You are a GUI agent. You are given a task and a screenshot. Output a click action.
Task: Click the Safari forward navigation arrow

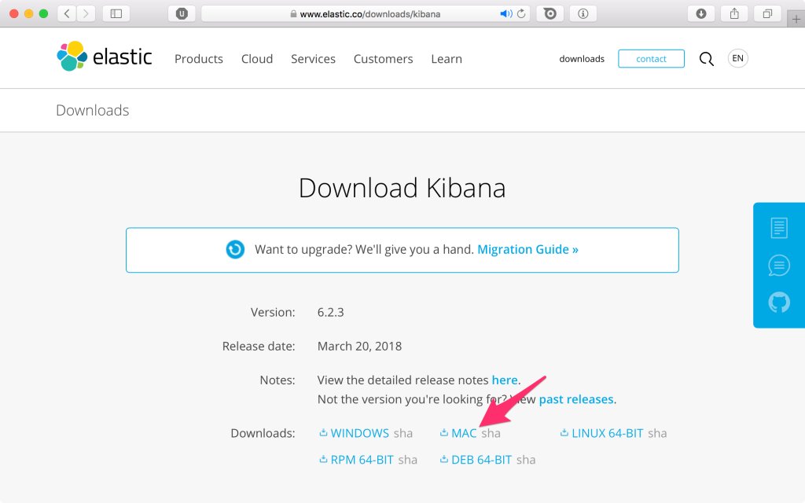click(x=86, y=14)
